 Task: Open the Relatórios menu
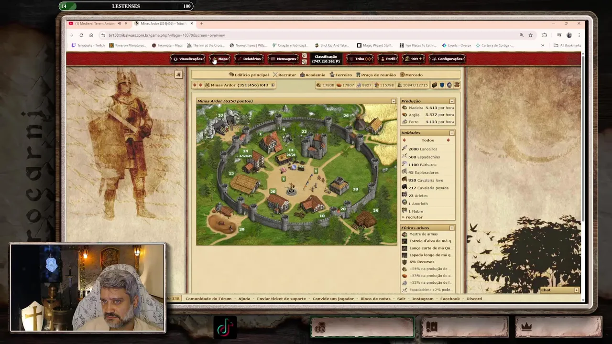coord(249,59)
